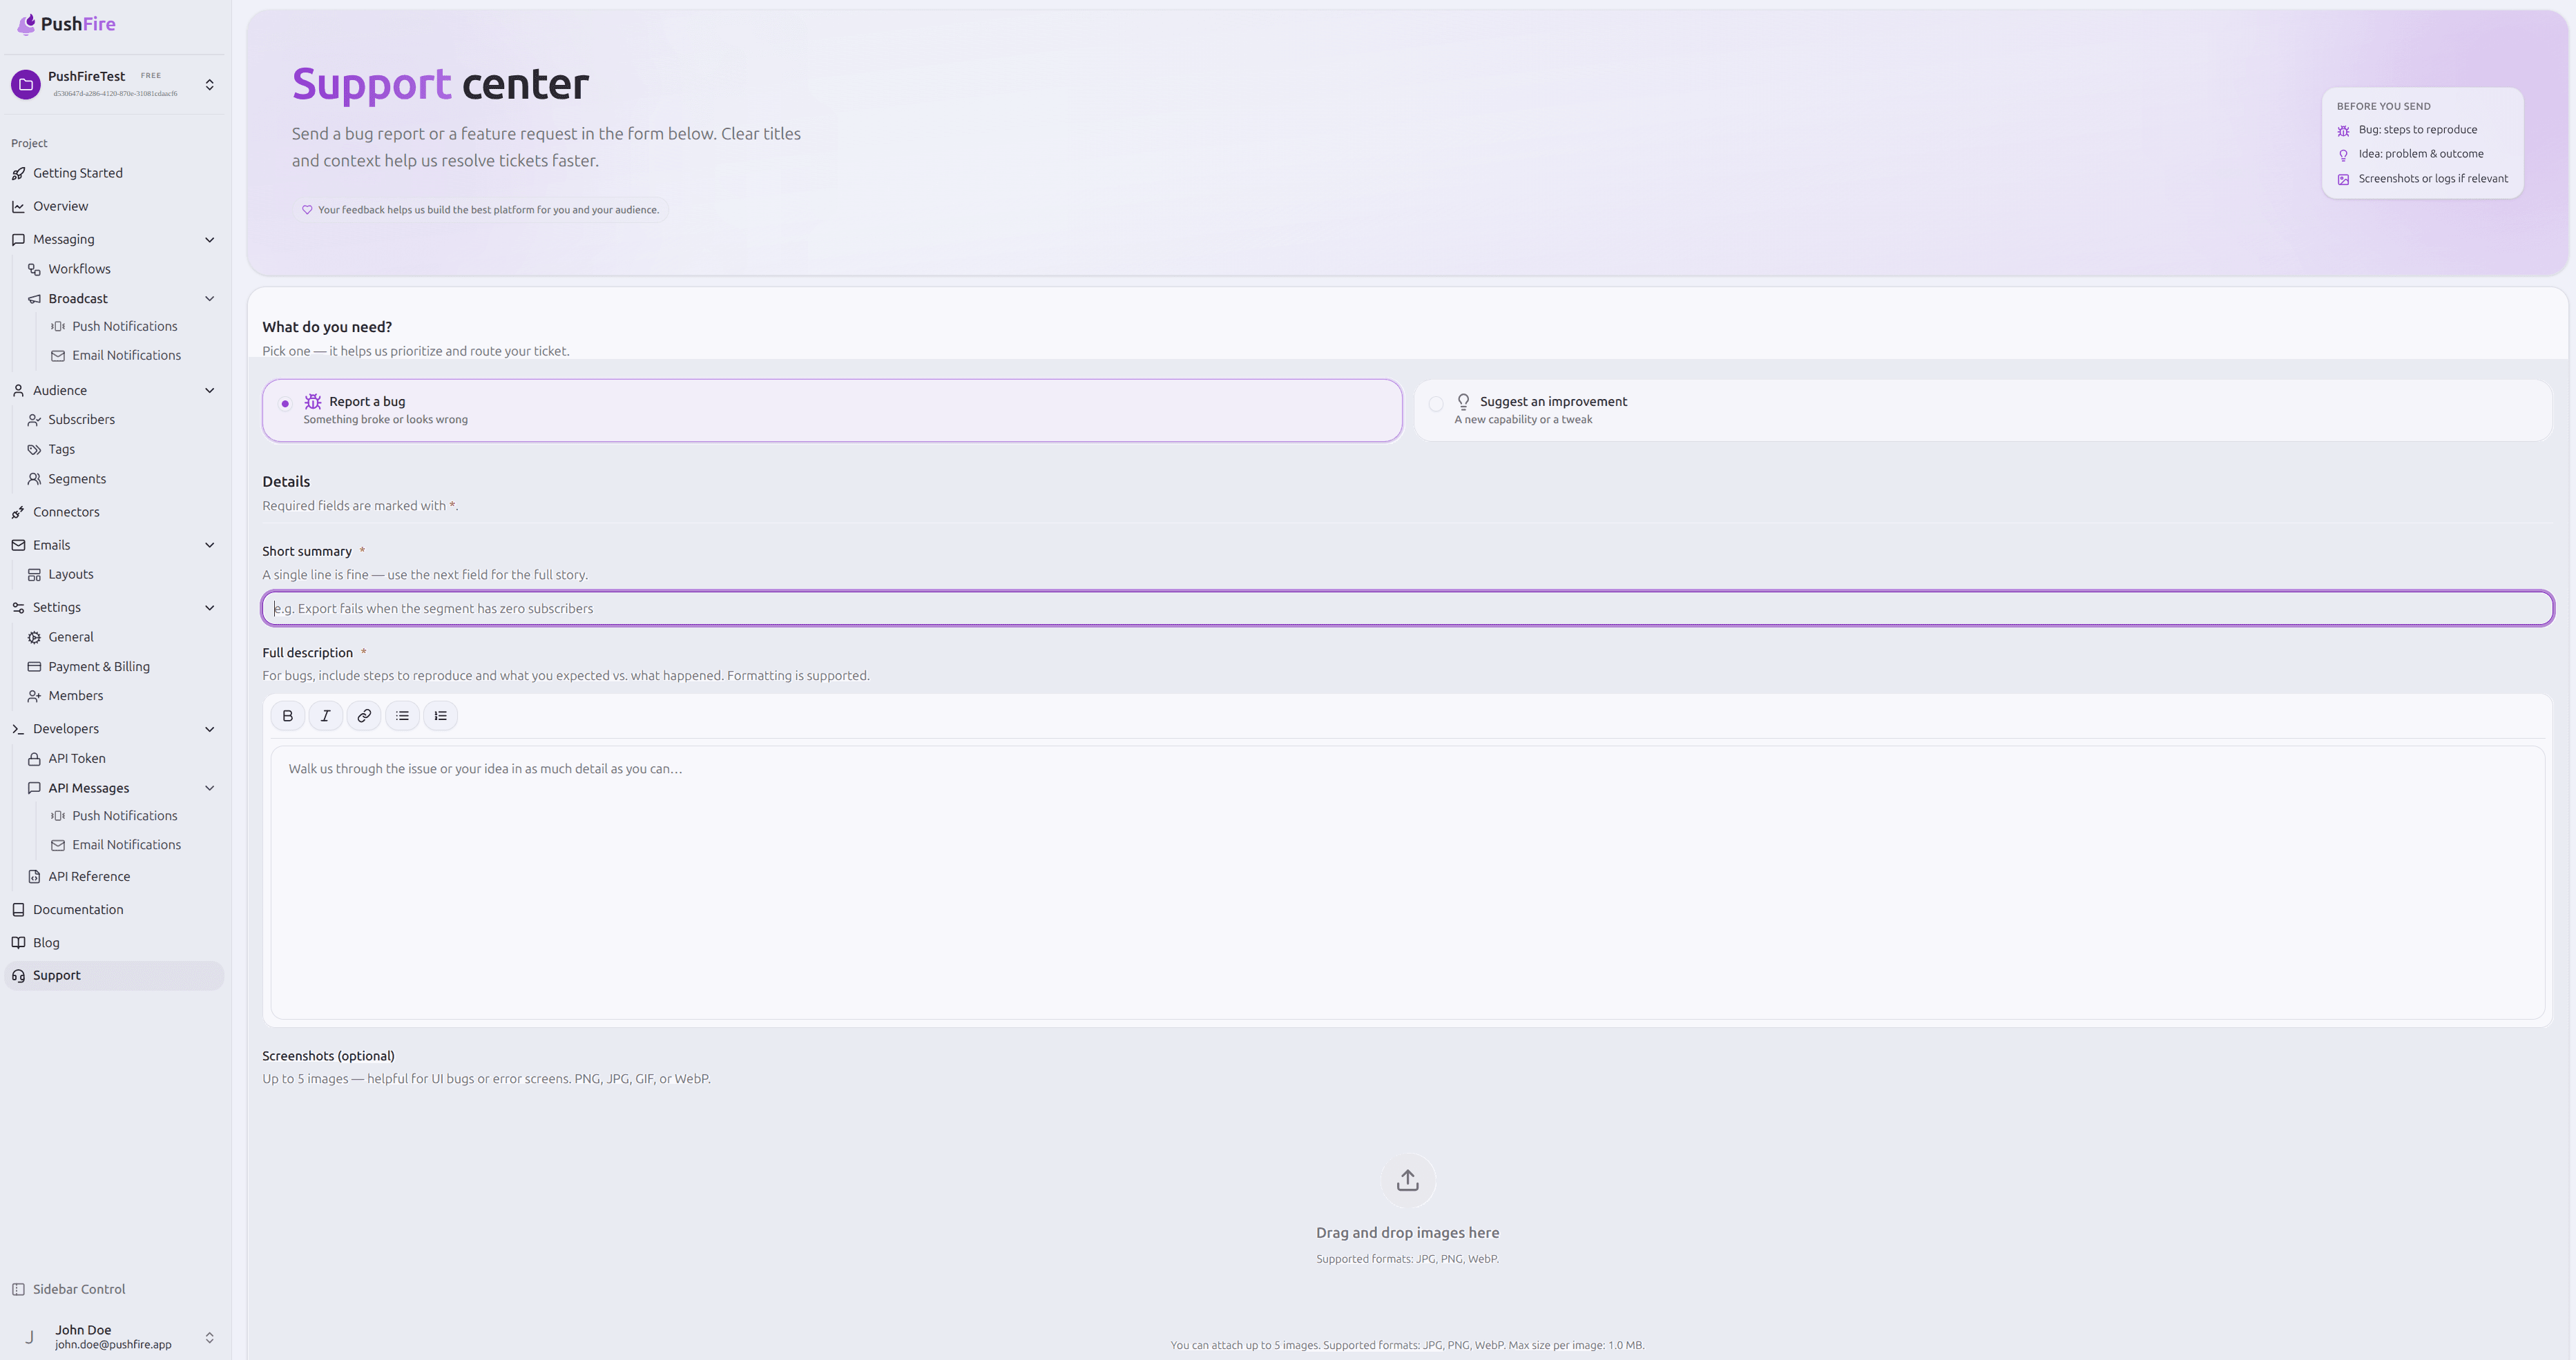This screenshot has width=2576, height=1360.
Task: Insert bulleted list in description
Action: tap(402, 715)
